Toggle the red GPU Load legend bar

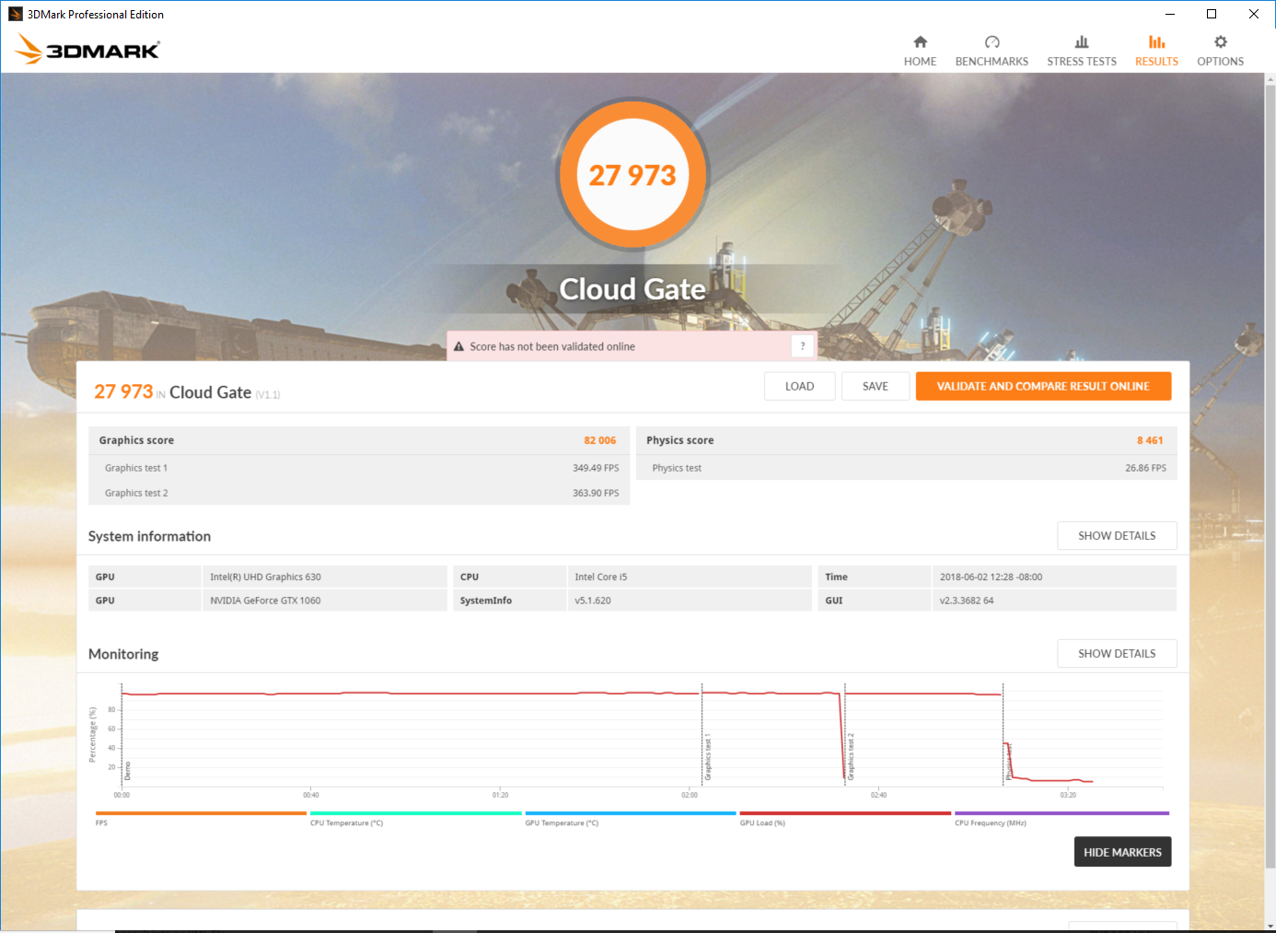[845, 813]
